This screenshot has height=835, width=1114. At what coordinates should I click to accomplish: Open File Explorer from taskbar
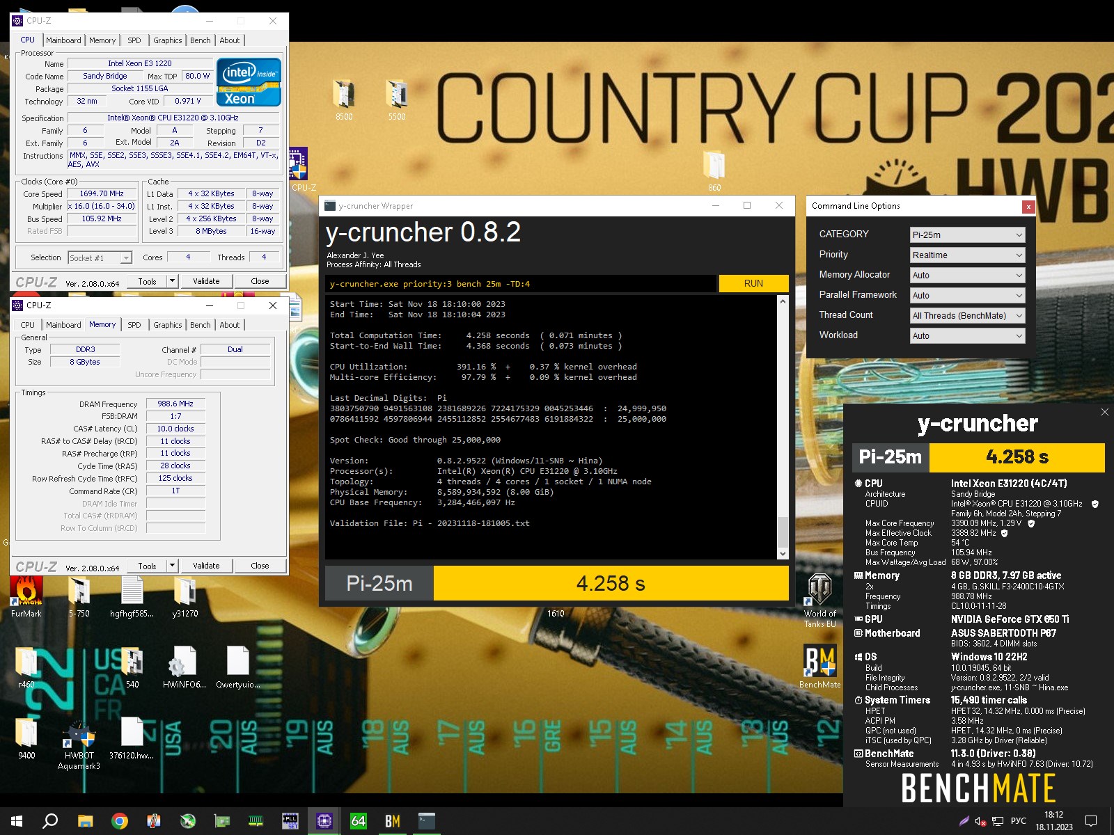85,821
